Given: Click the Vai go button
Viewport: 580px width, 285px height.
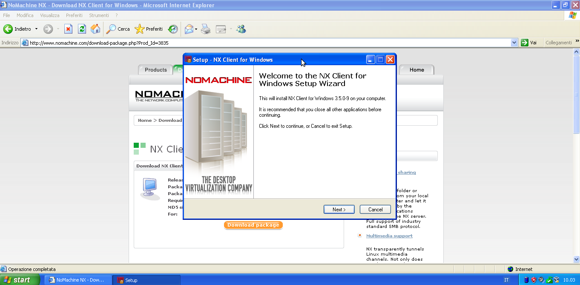Looking at the screenshot, I should 529,43.
